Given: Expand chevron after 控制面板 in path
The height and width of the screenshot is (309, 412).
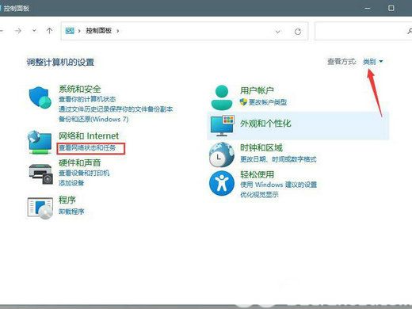Looking at the screenshot, I should click(118, 31).
